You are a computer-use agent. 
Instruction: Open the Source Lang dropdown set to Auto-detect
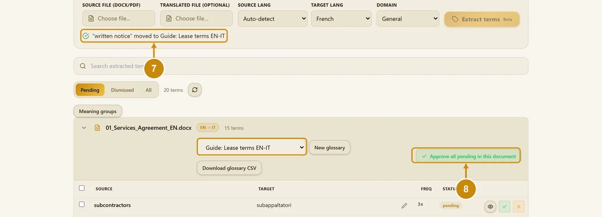(x=273, y=18)
